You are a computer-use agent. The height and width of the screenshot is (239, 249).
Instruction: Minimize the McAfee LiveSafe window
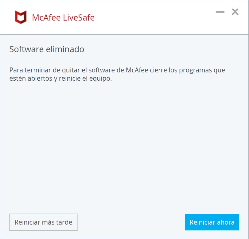[220, 12]
